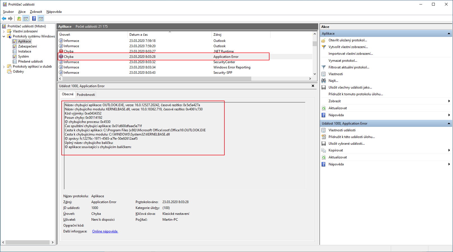
Task: Click the first Aktualizovat refresh icon under Aplikace
Action: [x=324, y=108]
